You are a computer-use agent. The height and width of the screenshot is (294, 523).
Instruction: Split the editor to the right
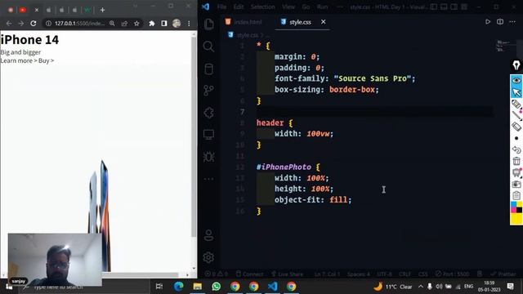500,22
